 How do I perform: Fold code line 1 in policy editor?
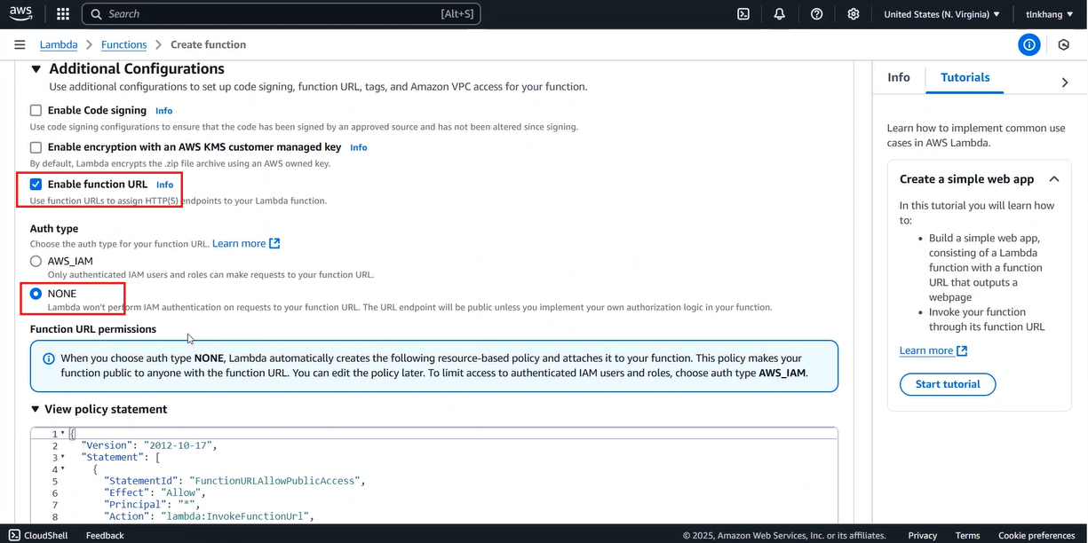pos(63,434)
